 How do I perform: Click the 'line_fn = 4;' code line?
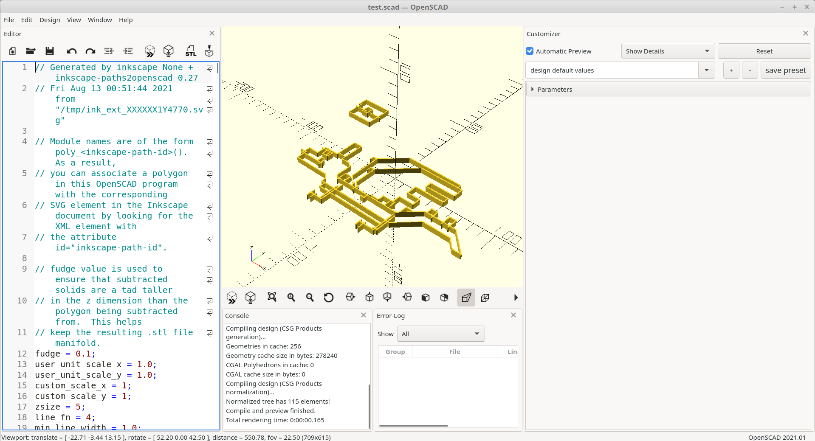(65, 417)
